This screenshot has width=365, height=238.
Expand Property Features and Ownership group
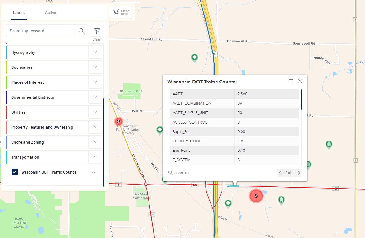(x=95, y=127)
